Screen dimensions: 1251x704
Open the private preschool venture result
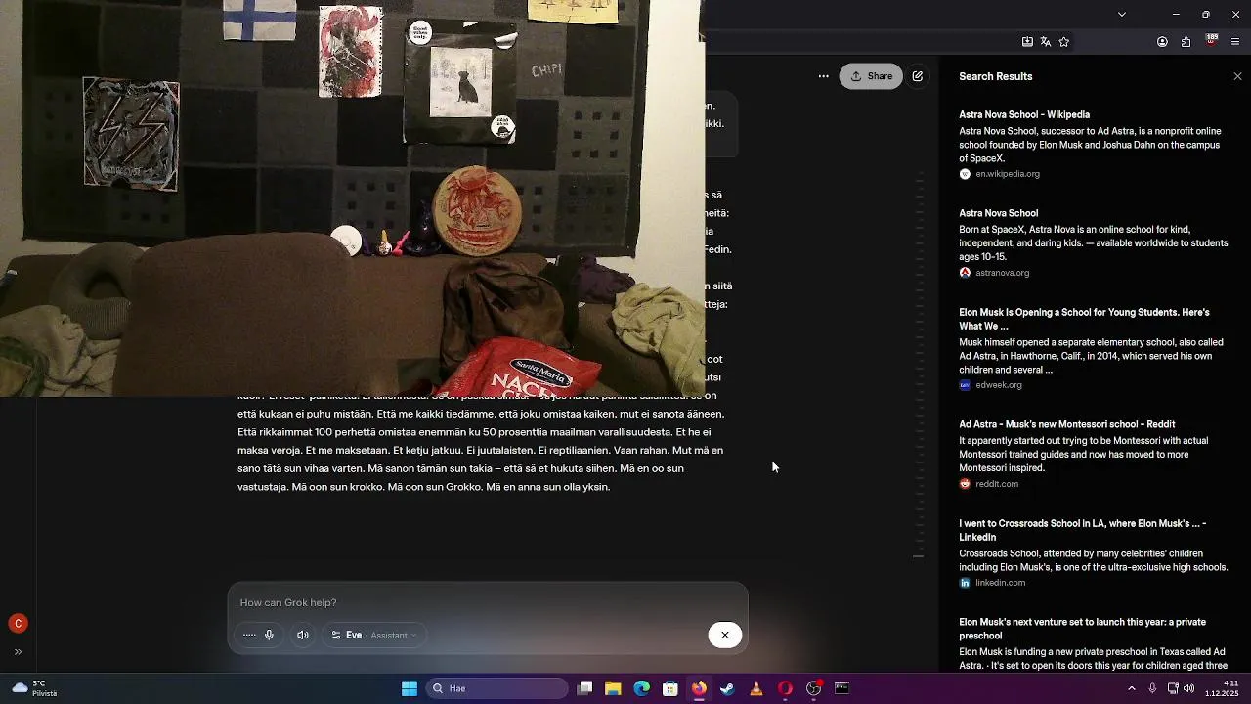tap(1082, 629)
